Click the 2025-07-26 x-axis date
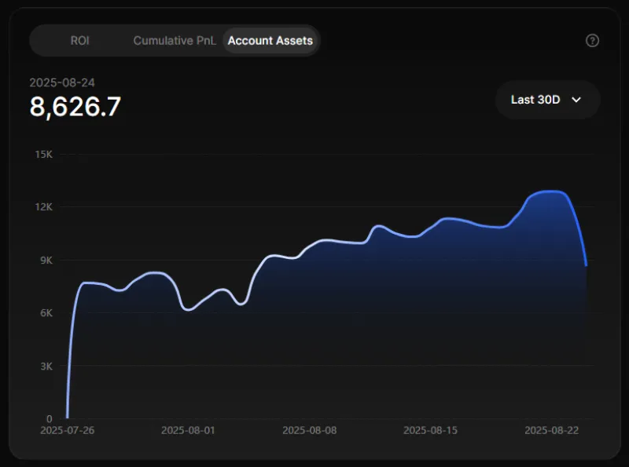 click(68, 430)
